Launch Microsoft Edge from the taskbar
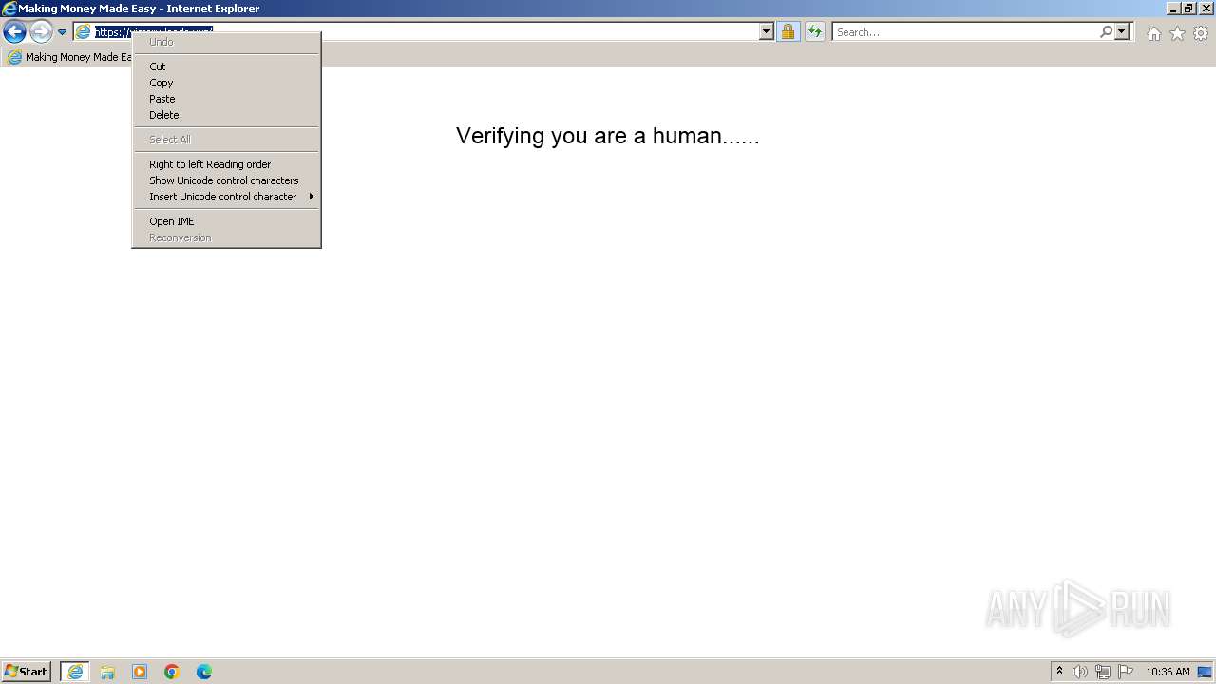Viewport: 1216px width, 684px height. tap(204, 672)
